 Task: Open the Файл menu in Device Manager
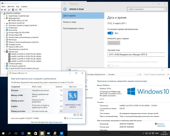pos(3,6)
